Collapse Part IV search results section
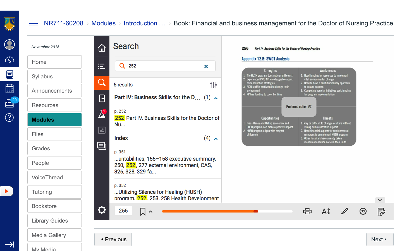This screenshot has width=402, height=251. (216, 98)
